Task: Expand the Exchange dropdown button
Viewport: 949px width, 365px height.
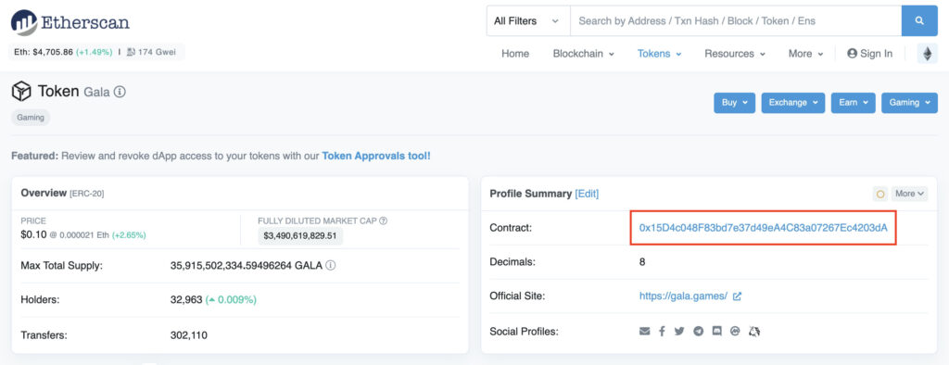Action: pos(793,103)
